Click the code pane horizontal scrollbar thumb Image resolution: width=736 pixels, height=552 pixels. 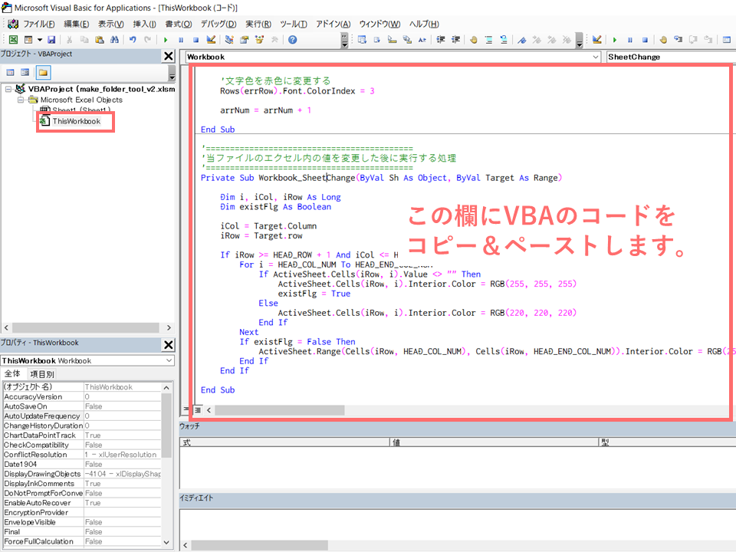click(280, 410)
